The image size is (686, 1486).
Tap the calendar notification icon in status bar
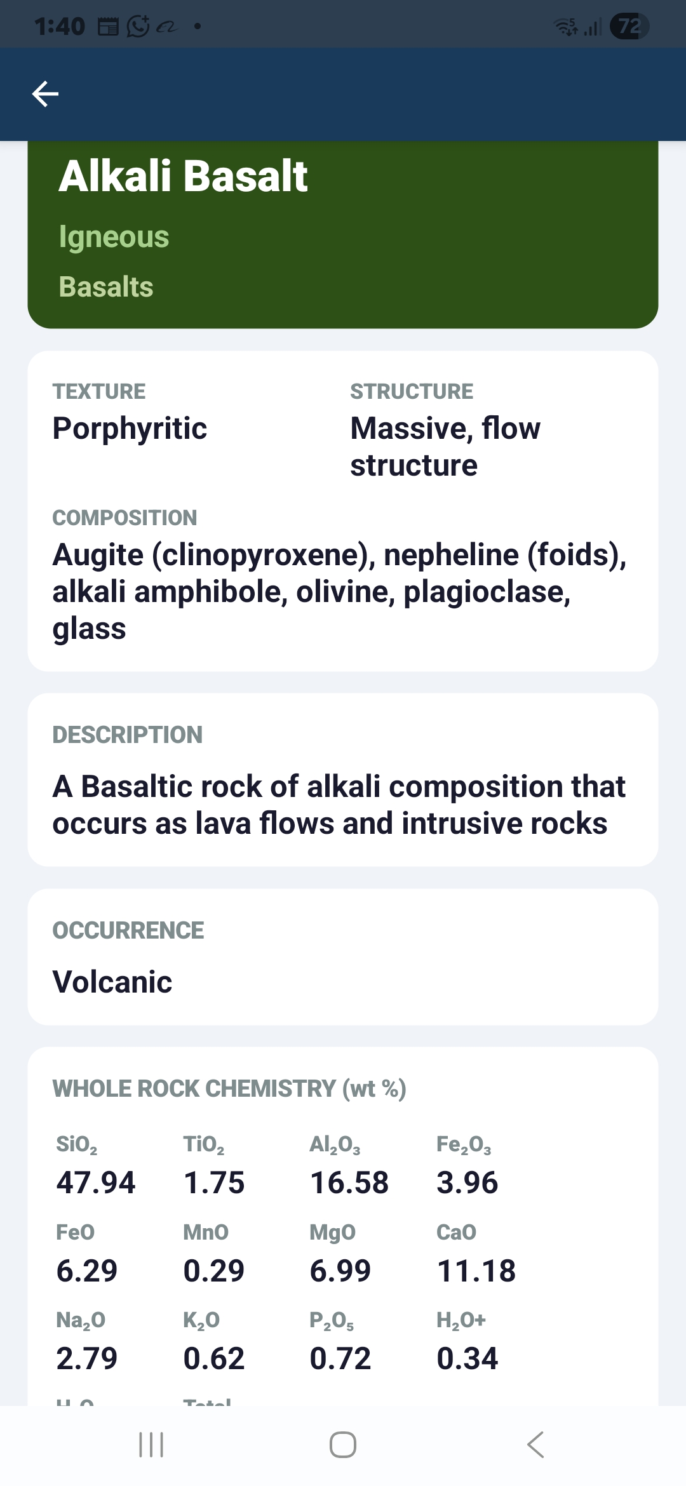point(108,27)
